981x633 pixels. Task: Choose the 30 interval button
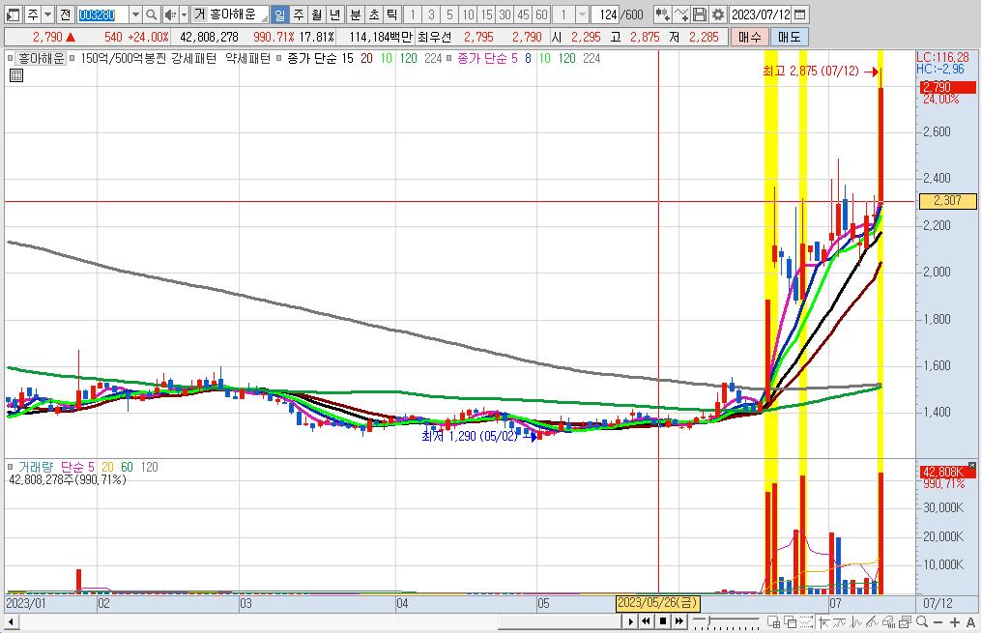click(x=505, y=14)
